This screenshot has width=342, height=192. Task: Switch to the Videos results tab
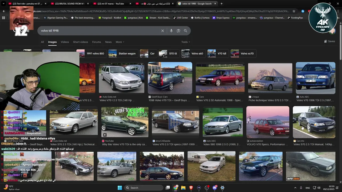click(65, 42)
